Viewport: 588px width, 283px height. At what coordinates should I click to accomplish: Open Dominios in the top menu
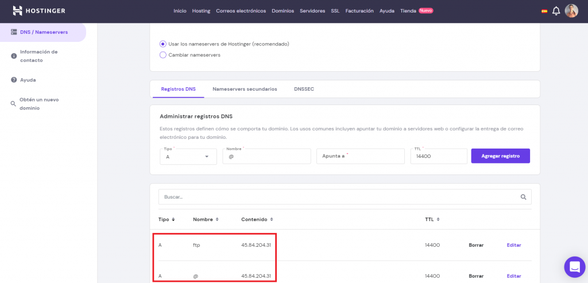(283, 11)
